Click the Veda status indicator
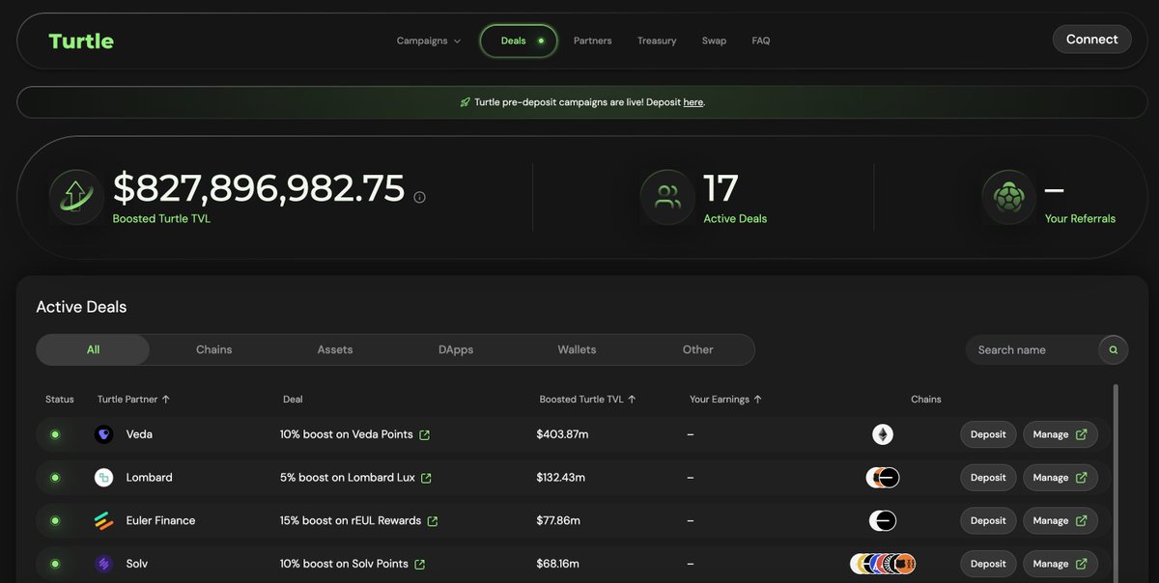 [55, 434]
